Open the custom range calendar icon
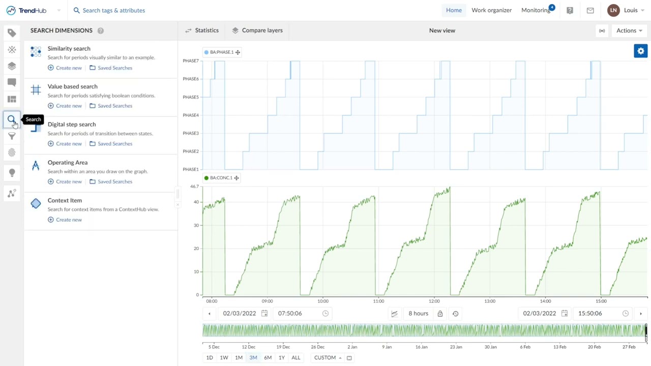 pos(349,358)
